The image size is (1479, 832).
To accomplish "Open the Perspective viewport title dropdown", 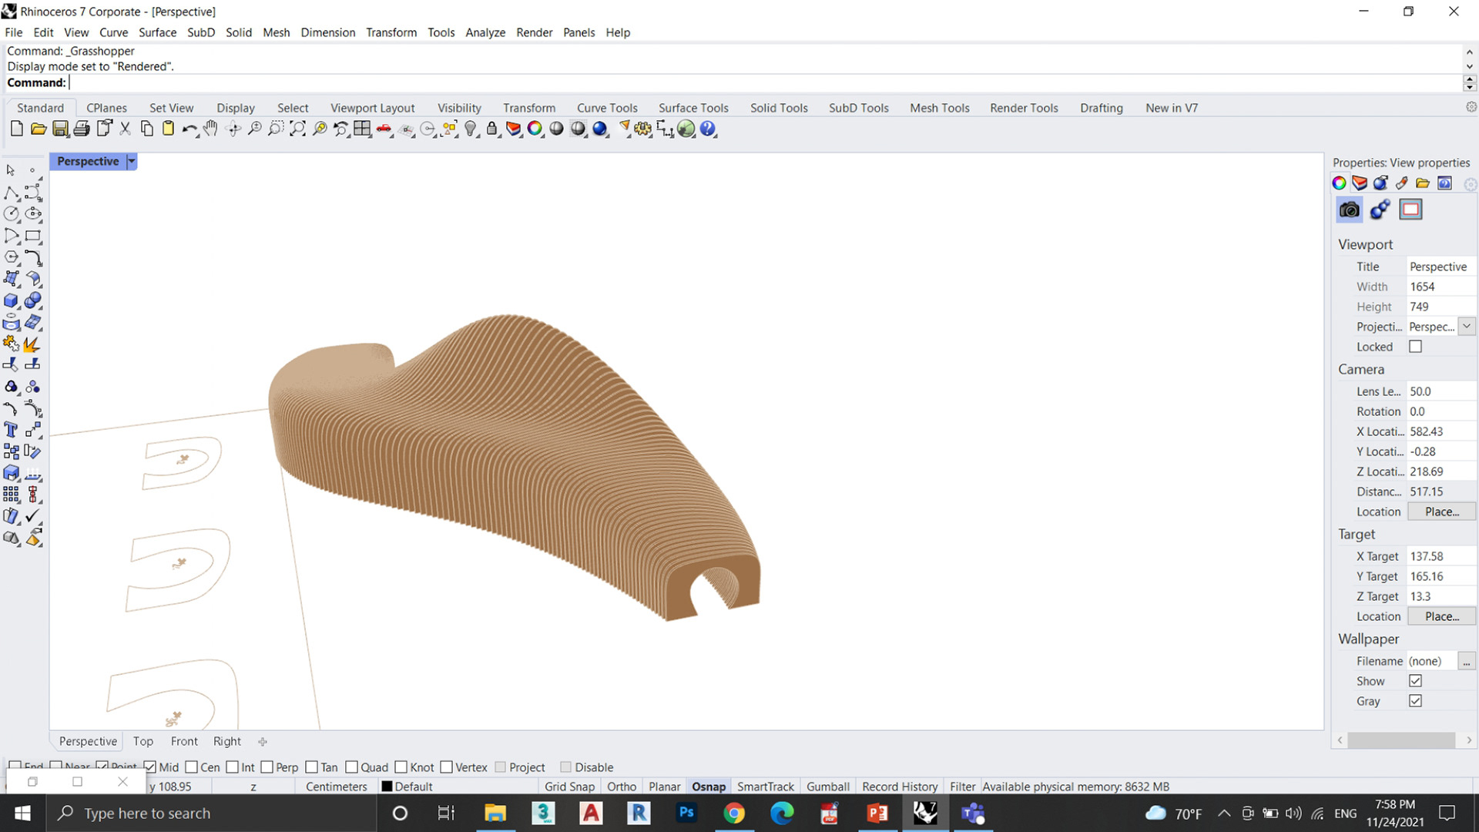I will [131, 161].
